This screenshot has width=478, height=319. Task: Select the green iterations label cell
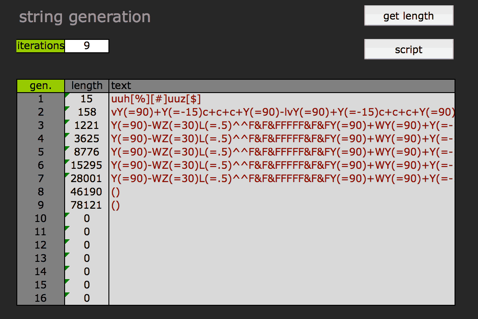click(x=40, y=46)
